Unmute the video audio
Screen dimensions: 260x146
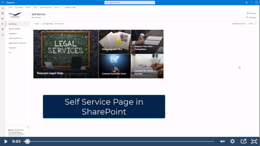(x=222, y=141)
